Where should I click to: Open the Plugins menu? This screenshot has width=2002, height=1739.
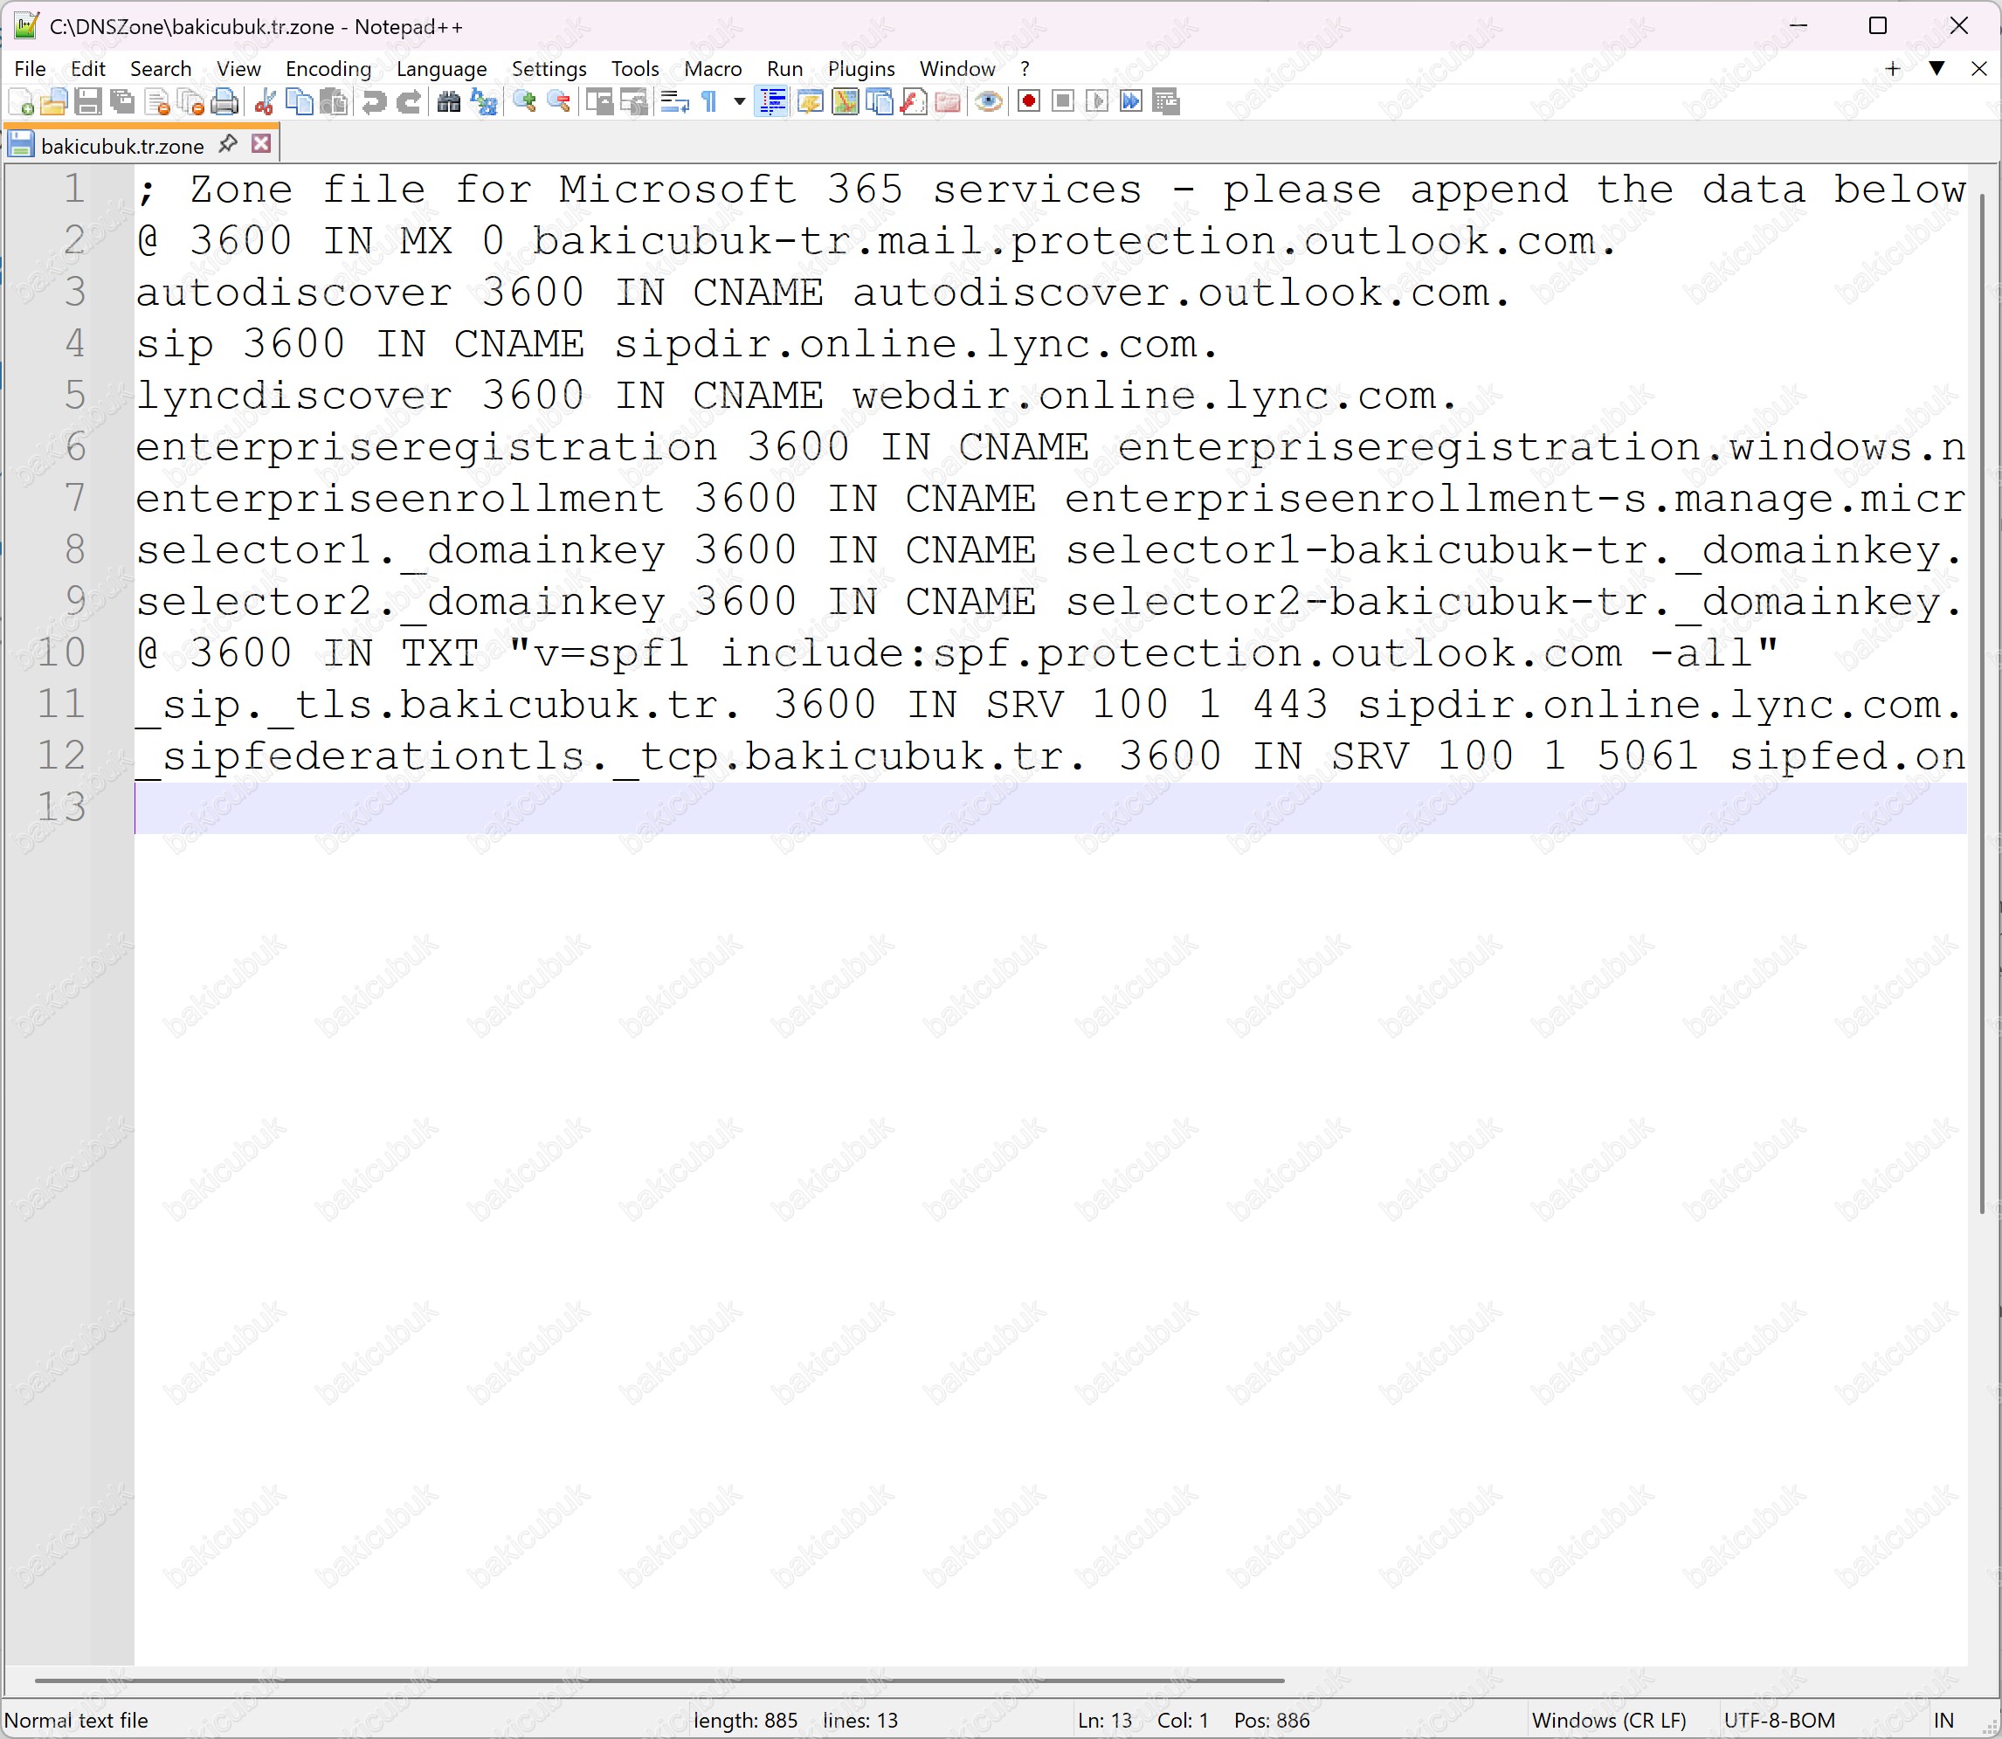pos(860,69)
